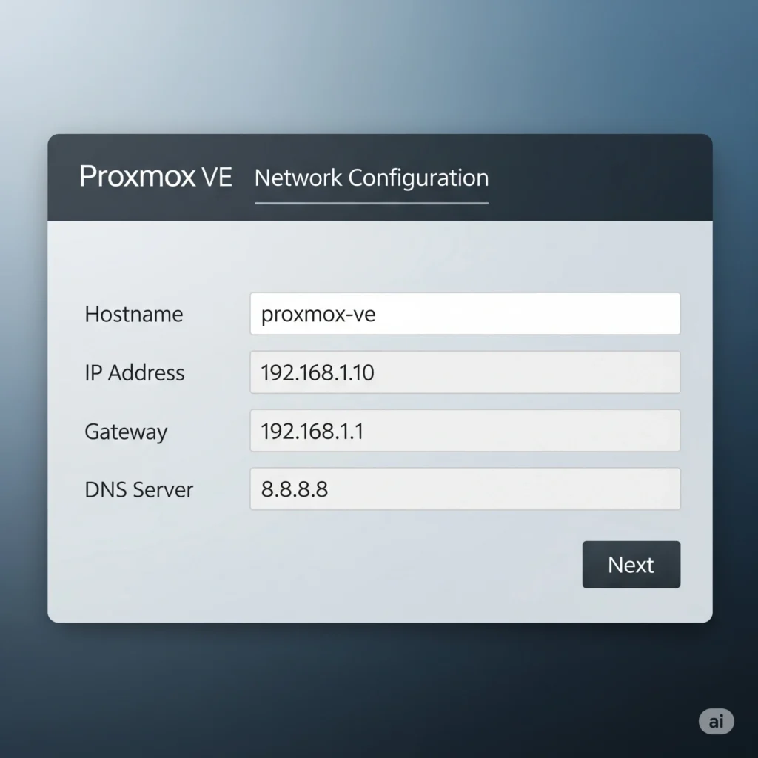The width and height of the screenshot is (758, 758).
Task: Click the IP Address field
Action: click(465, 372)
